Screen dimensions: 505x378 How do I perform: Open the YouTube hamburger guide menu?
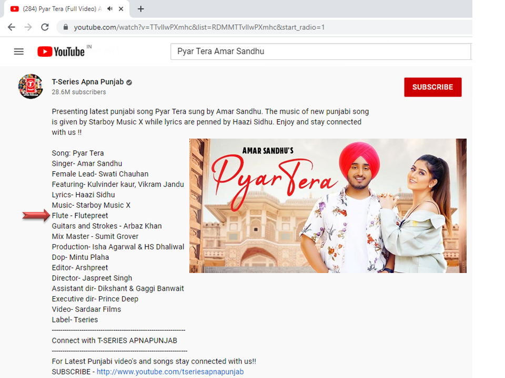[x=19, y=51]
